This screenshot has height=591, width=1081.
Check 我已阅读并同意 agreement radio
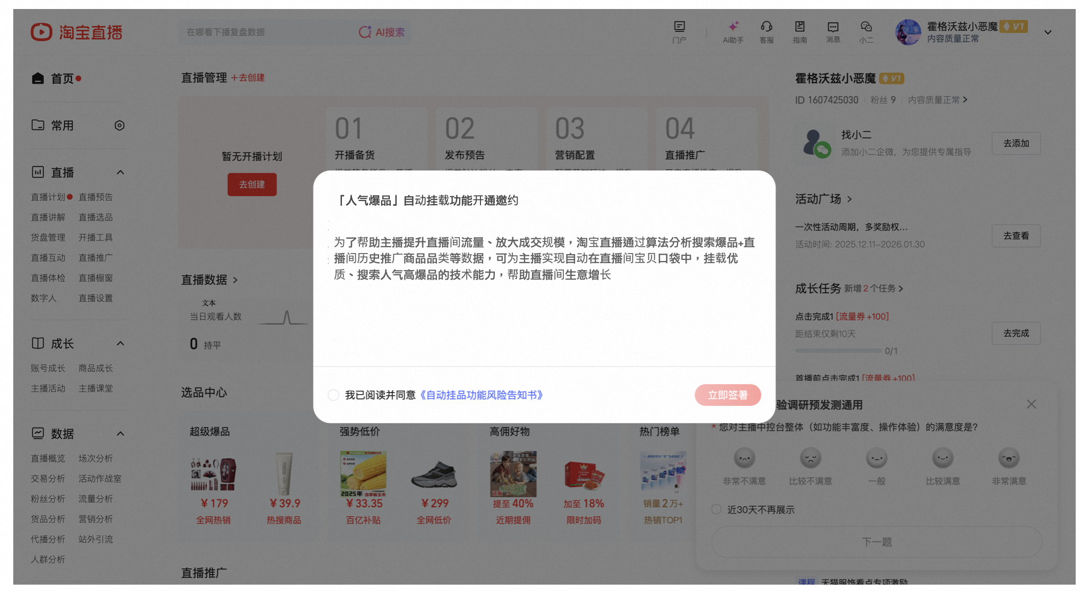[333, 395]
